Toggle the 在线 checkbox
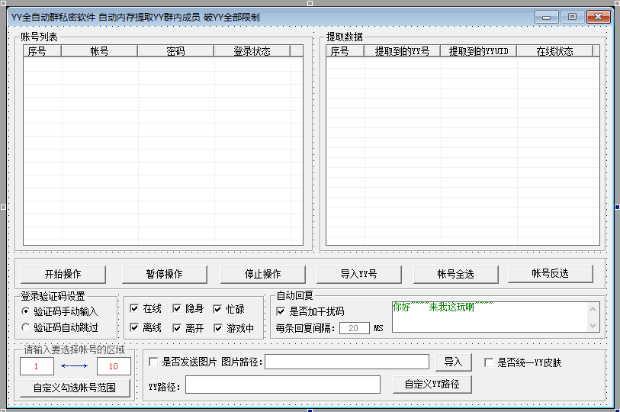 point(134,308)
